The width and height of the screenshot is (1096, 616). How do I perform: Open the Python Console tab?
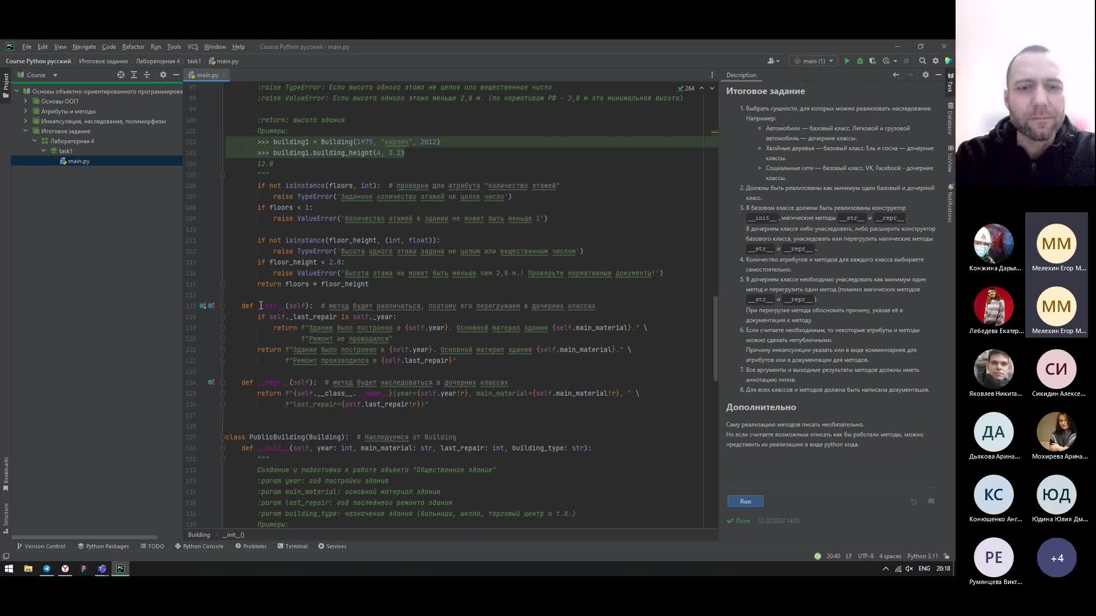pos(199,546)
